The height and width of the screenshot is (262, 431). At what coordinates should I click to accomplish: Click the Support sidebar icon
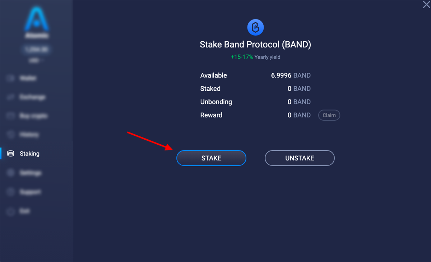[x=10, y=192]
